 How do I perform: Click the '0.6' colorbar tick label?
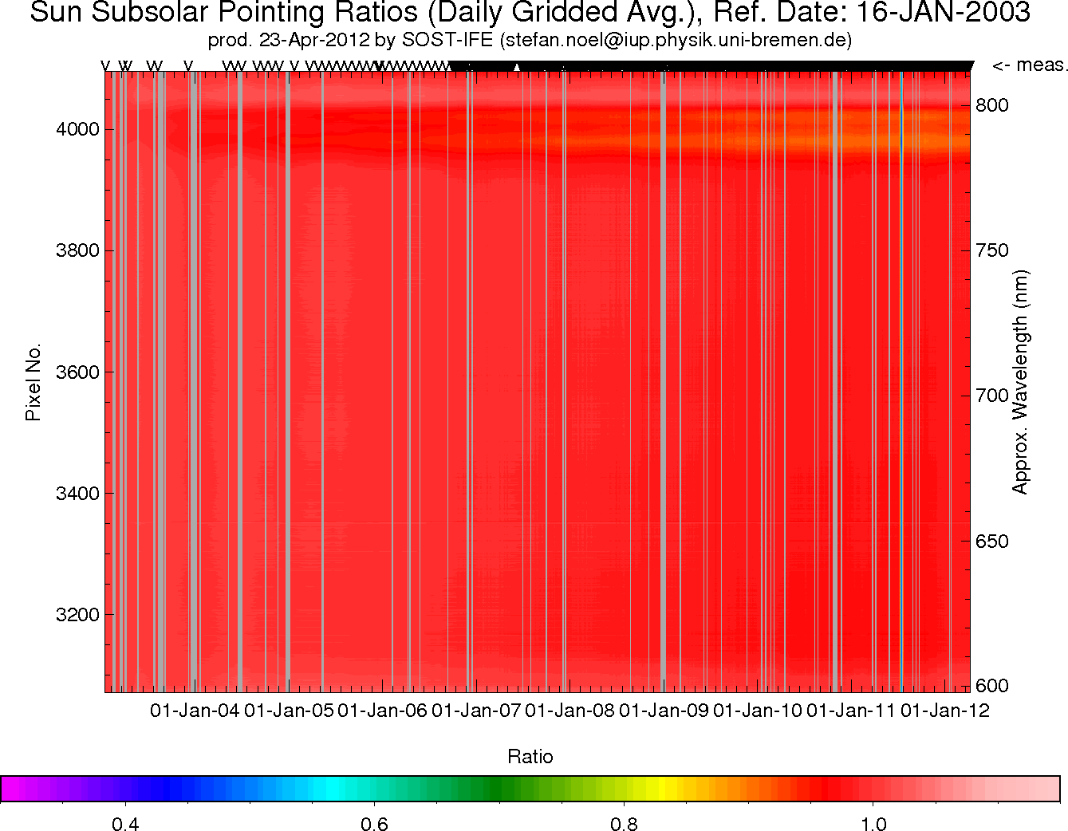(x=375, y=824)
